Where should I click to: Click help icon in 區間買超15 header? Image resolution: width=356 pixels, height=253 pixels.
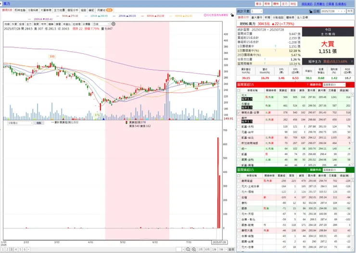(x=307, y=84)
